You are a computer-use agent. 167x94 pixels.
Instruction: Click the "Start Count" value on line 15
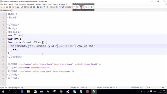(x=46, y=64)
